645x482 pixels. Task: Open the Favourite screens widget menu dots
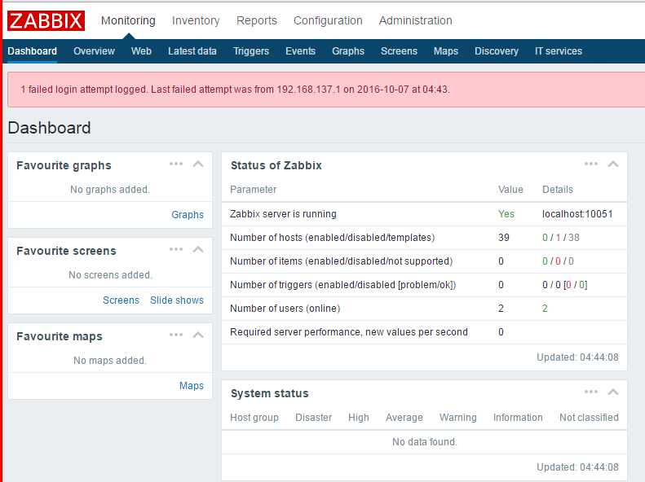tap(176, 249)
